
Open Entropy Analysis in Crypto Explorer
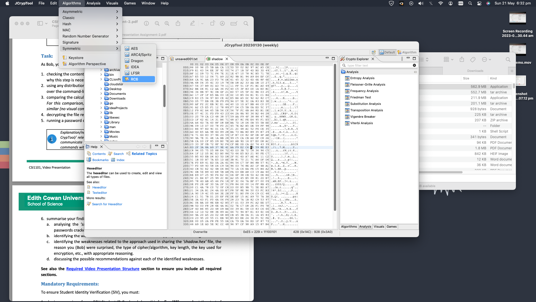click(362, 78)
